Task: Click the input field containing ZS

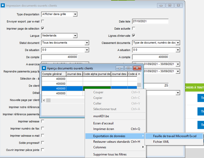Action: click(x=156, y=86)
